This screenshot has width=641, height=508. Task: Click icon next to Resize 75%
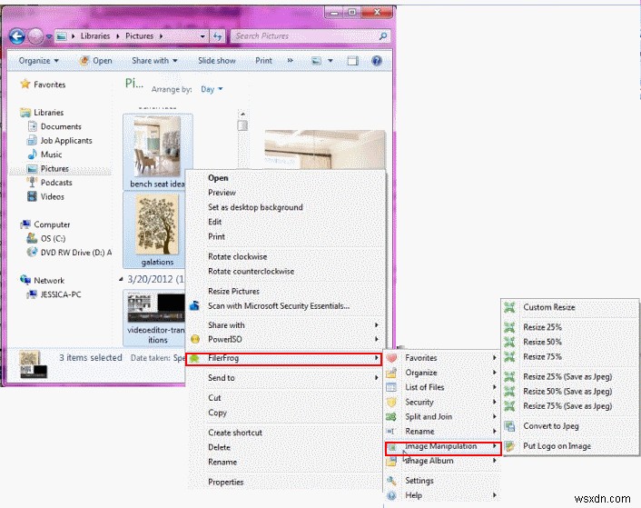click(509, 356)
